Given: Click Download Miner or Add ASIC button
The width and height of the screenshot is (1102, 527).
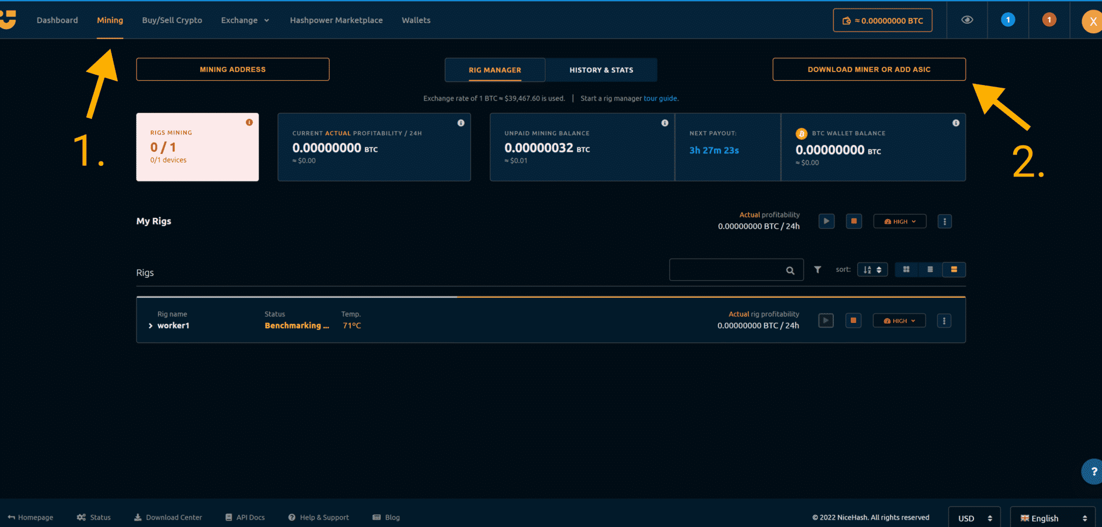Looking at the screenshot, I should tap(868, 69).
